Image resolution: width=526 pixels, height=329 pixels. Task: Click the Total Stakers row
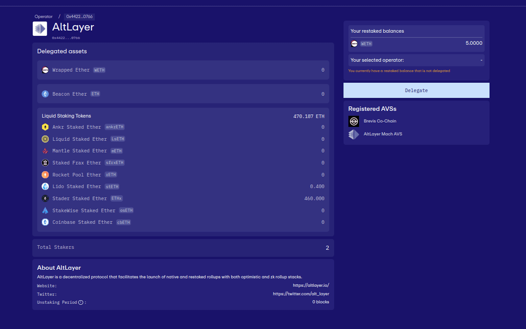click(183, 248)
